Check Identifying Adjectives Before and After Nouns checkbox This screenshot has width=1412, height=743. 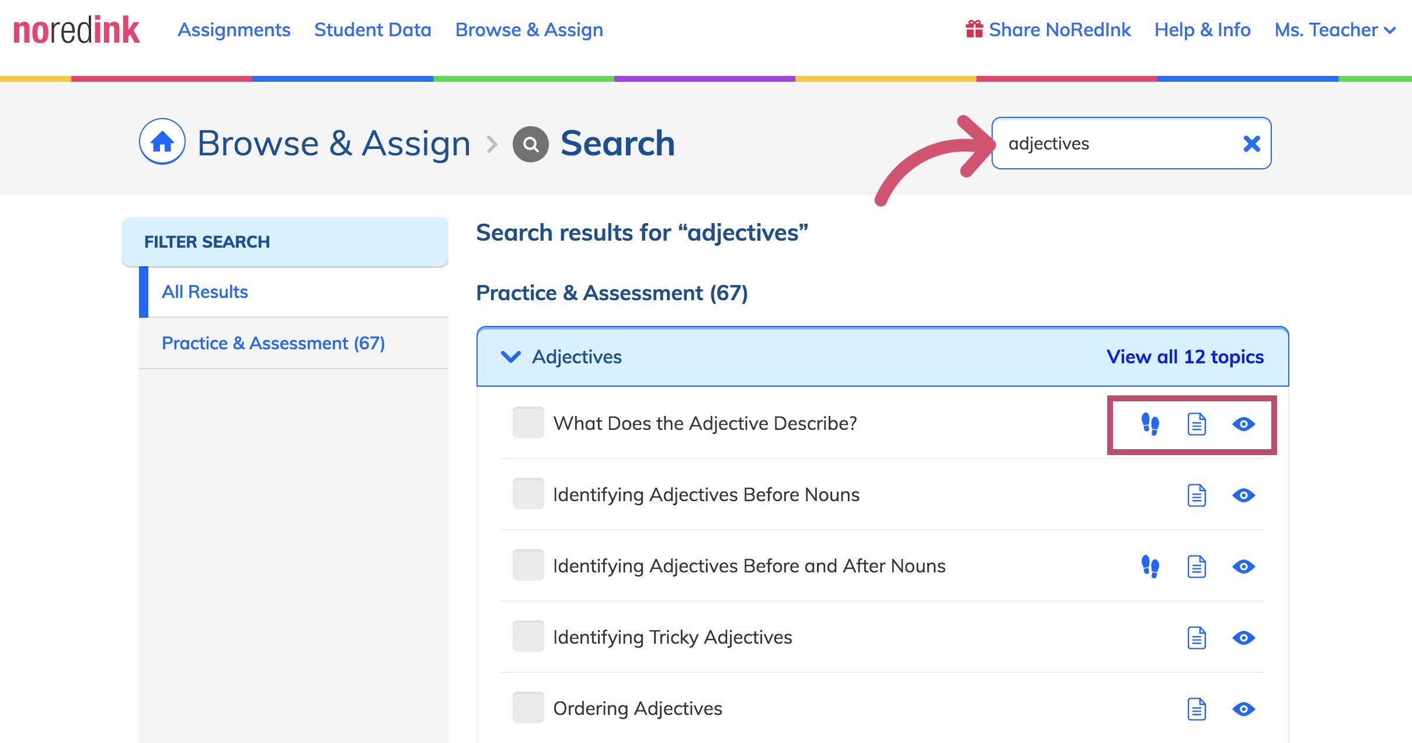pyautogui.click(x=528, y=565)
